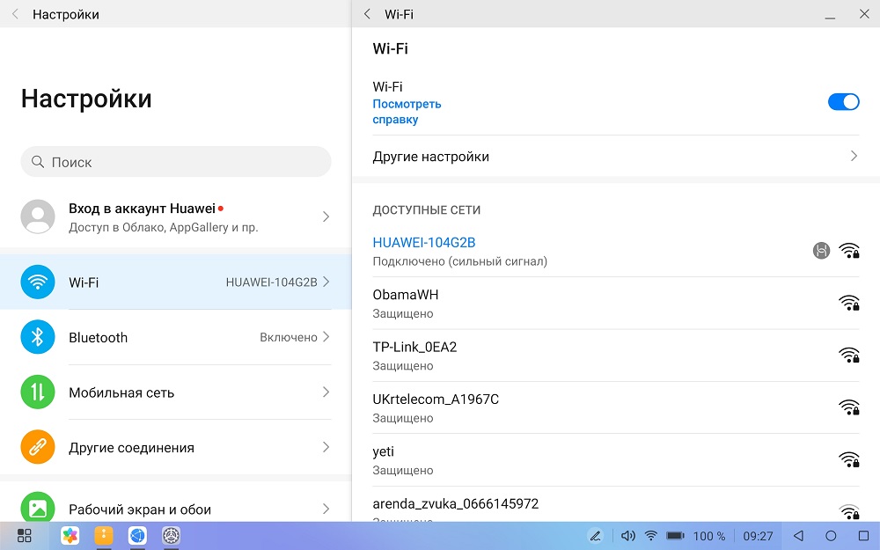
Task: Click the Bluetooth category icon
Action: point(38,337)
